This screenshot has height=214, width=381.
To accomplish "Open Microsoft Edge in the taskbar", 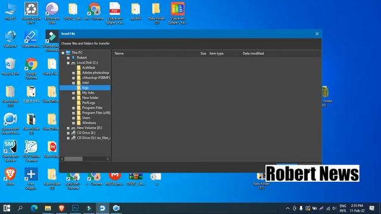I will click(x=34, y=208).
